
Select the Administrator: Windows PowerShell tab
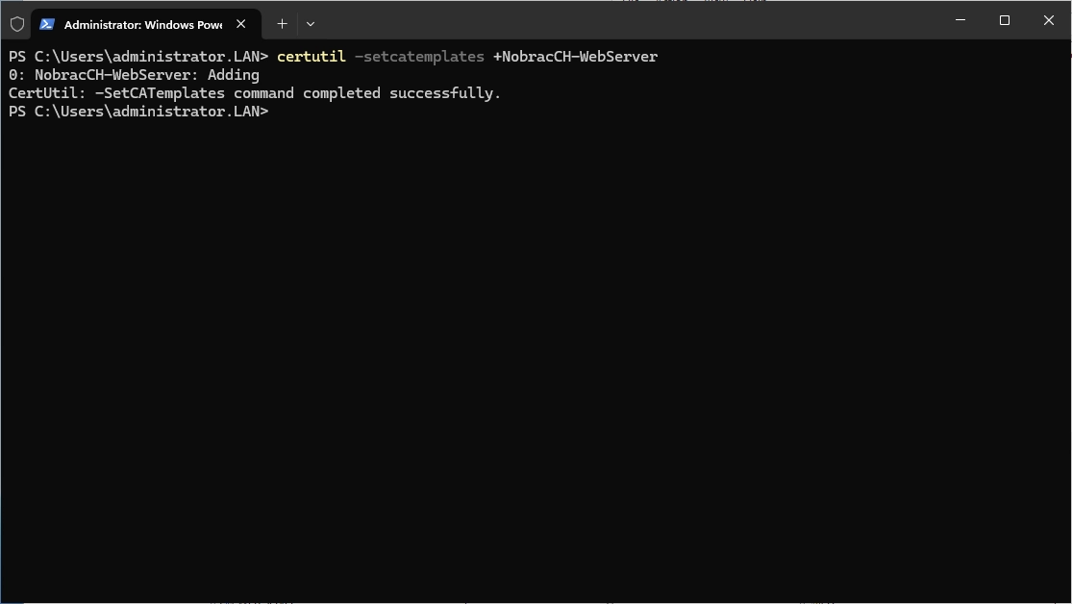click(145, 24)
